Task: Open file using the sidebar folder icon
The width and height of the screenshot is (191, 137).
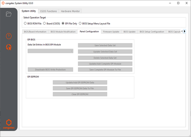Action: pyautogui.click(x=9, y=14)
